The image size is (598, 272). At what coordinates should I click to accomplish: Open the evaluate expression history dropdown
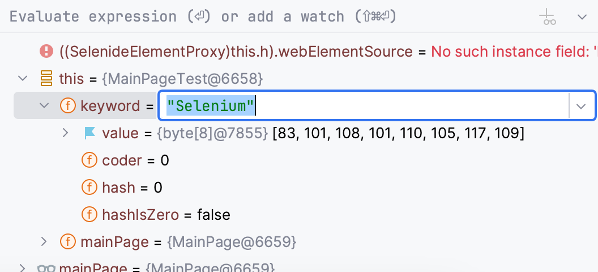[x=582, y=17]
